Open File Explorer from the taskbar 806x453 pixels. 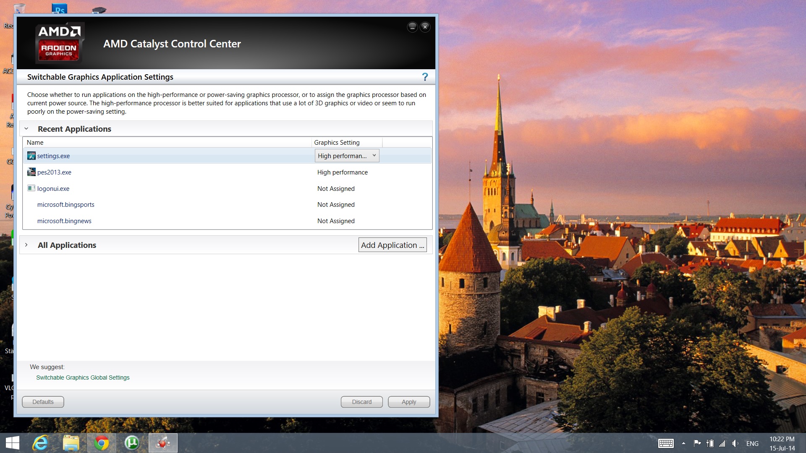71,443
